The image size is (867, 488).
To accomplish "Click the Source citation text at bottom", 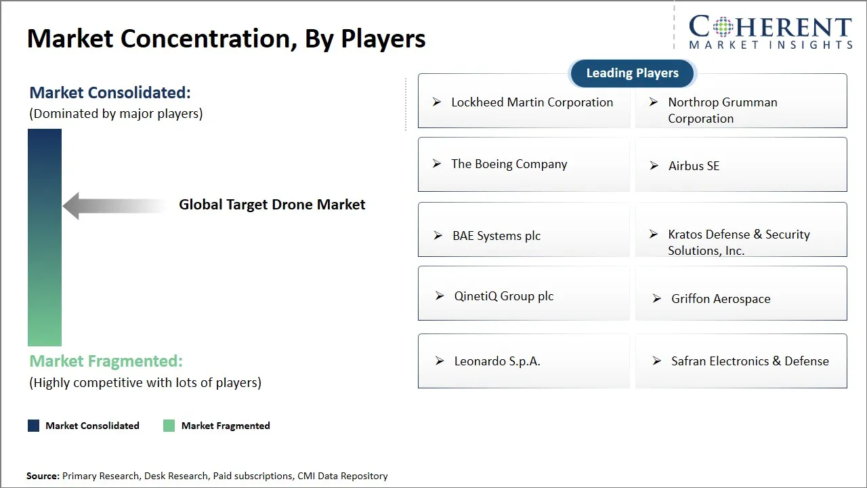I will click(x=207, y=476).
